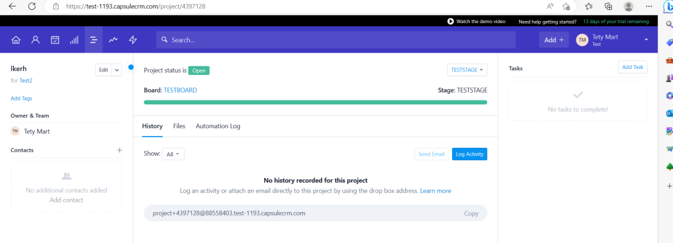
Task: Open the calendar and tasks icon
Action: pos(55,40)
